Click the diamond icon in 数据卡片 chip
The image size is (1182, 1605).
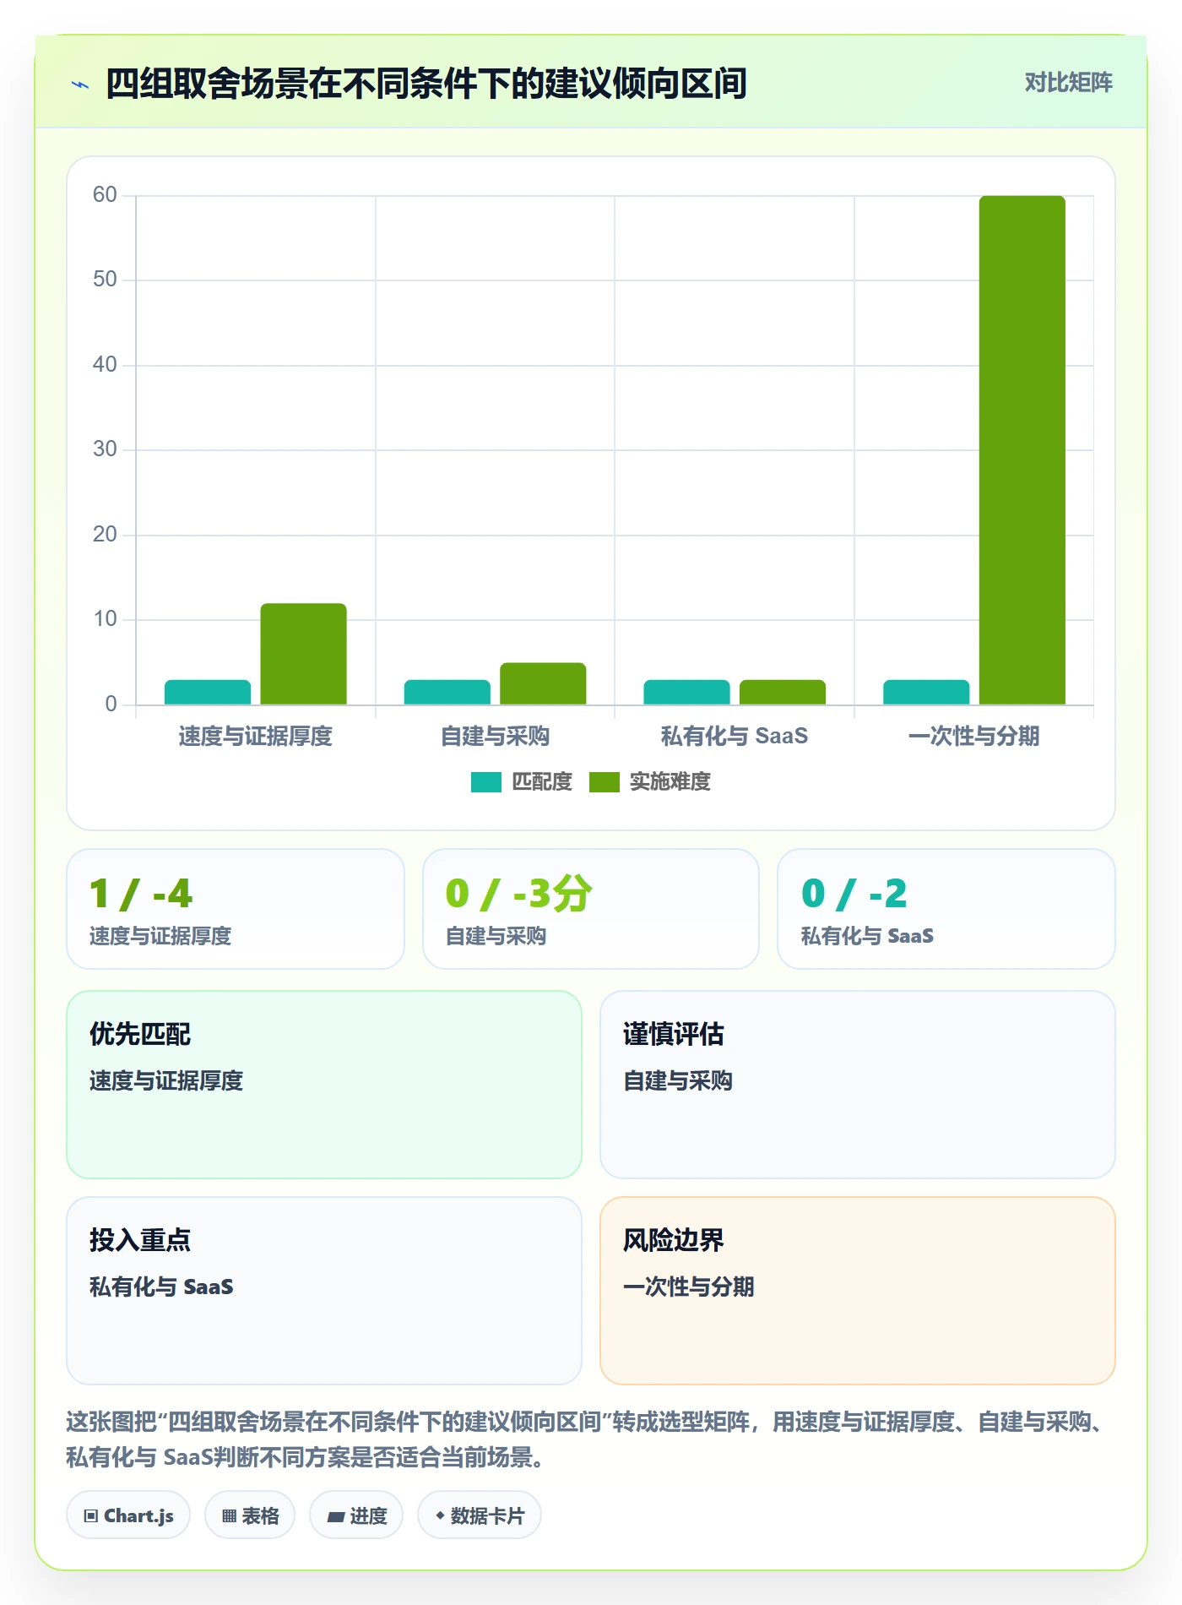[440, 1515]
